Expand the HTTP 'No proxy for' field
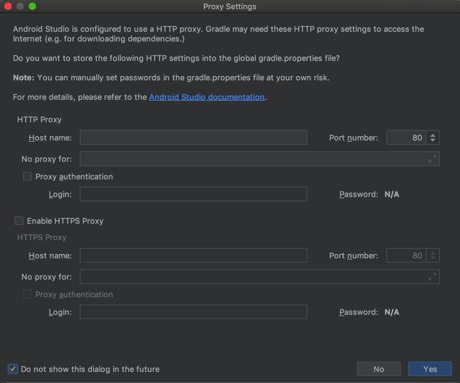This screenshot has height=383, width=460. click(x=432, y=159)
